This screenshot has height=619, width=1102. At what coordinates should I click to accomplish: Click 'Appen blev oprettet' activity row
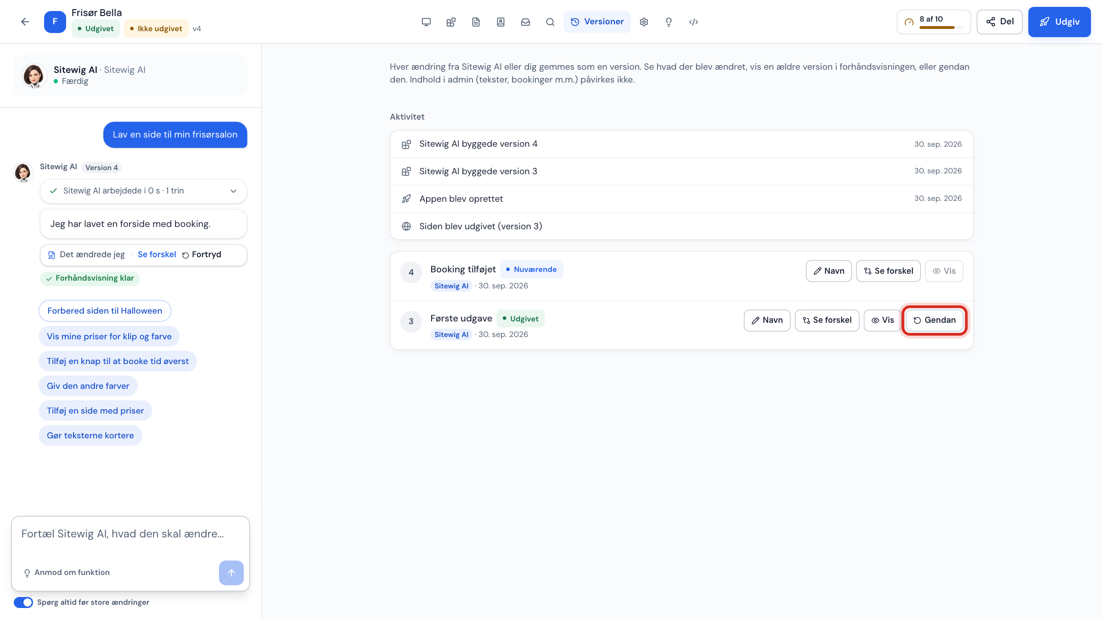pos(681,199)
